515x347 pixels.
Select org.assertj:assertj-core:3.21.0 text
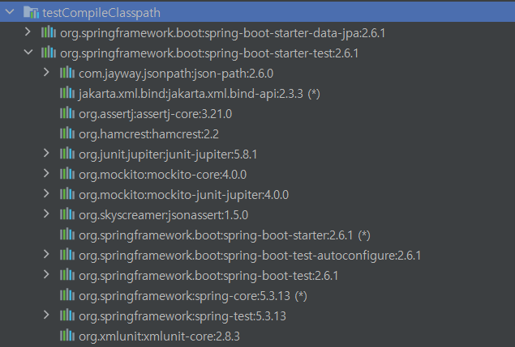[156, 114]
